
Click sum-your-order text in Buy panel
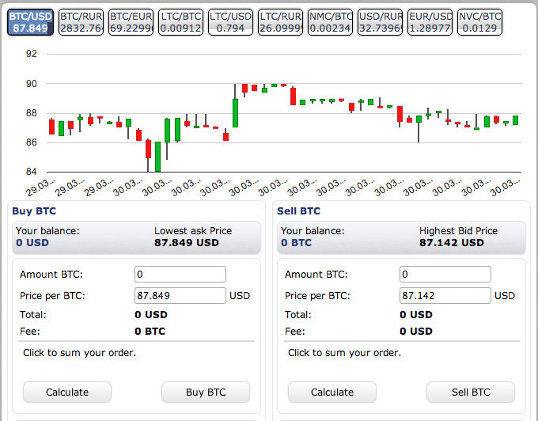pyautogui.click(x=80, y=353)
